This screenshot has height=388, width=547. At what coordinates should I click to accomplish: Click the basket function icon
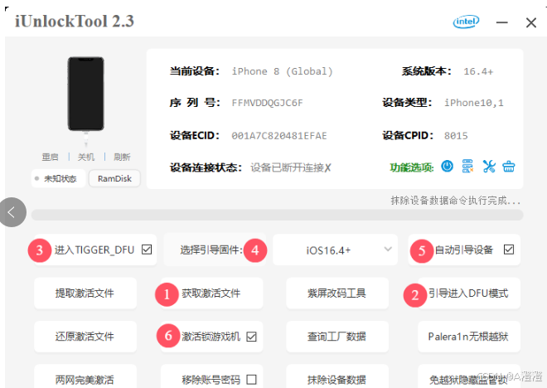point(509,167)
